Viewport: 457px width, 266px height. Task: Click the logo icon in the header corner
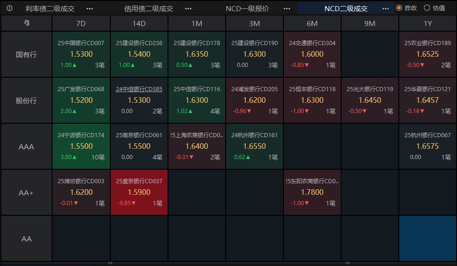coord(27,23)
